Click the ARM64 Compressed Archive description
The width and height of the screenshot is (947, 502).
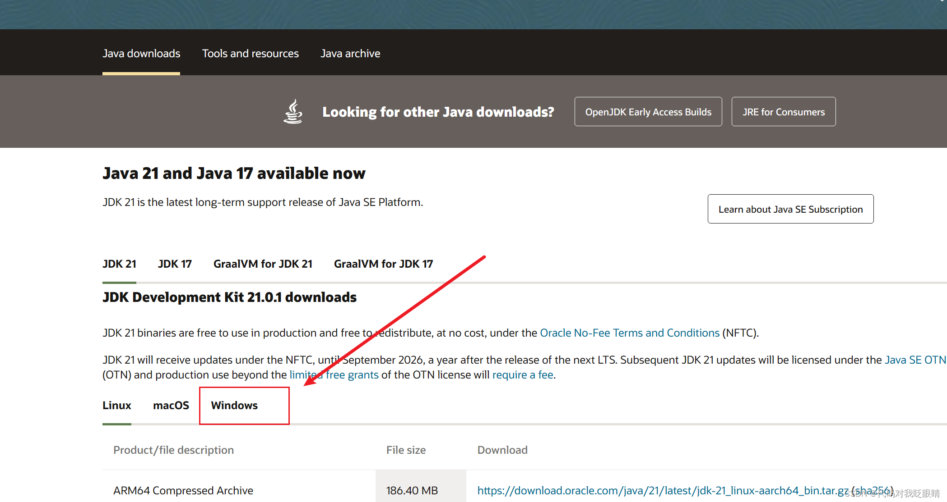tap(183, 490)
